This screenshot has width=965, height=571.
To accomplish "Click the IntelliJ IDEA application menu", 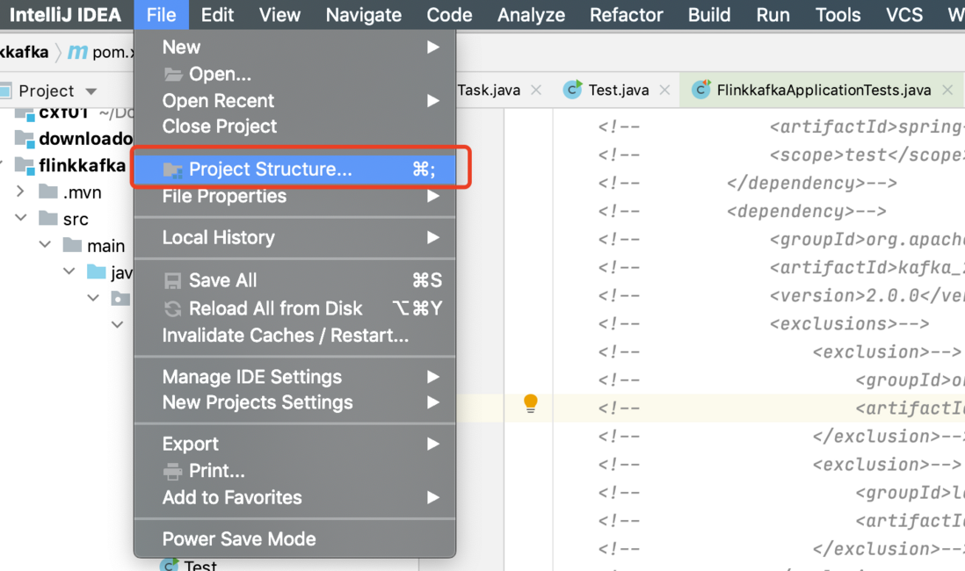I will coord(65,15).
